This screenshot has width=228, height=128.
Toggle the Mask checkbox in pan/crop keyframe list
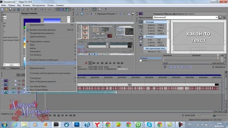coord(141,61)
